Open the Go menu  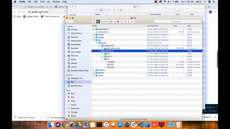pos(49,1)
